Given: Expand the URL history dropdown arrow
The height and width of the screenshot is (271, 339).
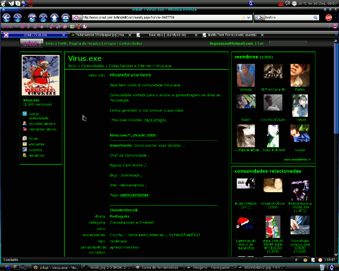Looking at the screenshot, I should point(249,18).
